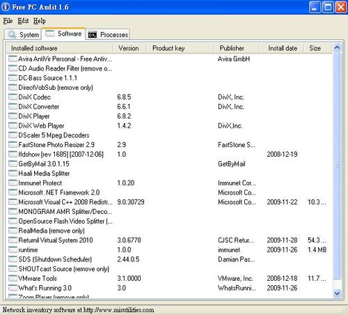The width and height of the screenshot is (348, 315).
Task: Click the scroll up arrow of the list
Action: pos(337,47)
